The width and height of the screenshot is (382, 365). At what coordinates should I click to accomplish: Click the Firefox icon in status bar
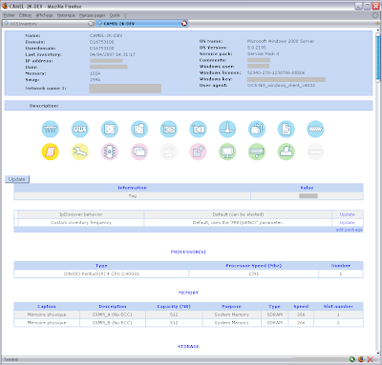361,359
